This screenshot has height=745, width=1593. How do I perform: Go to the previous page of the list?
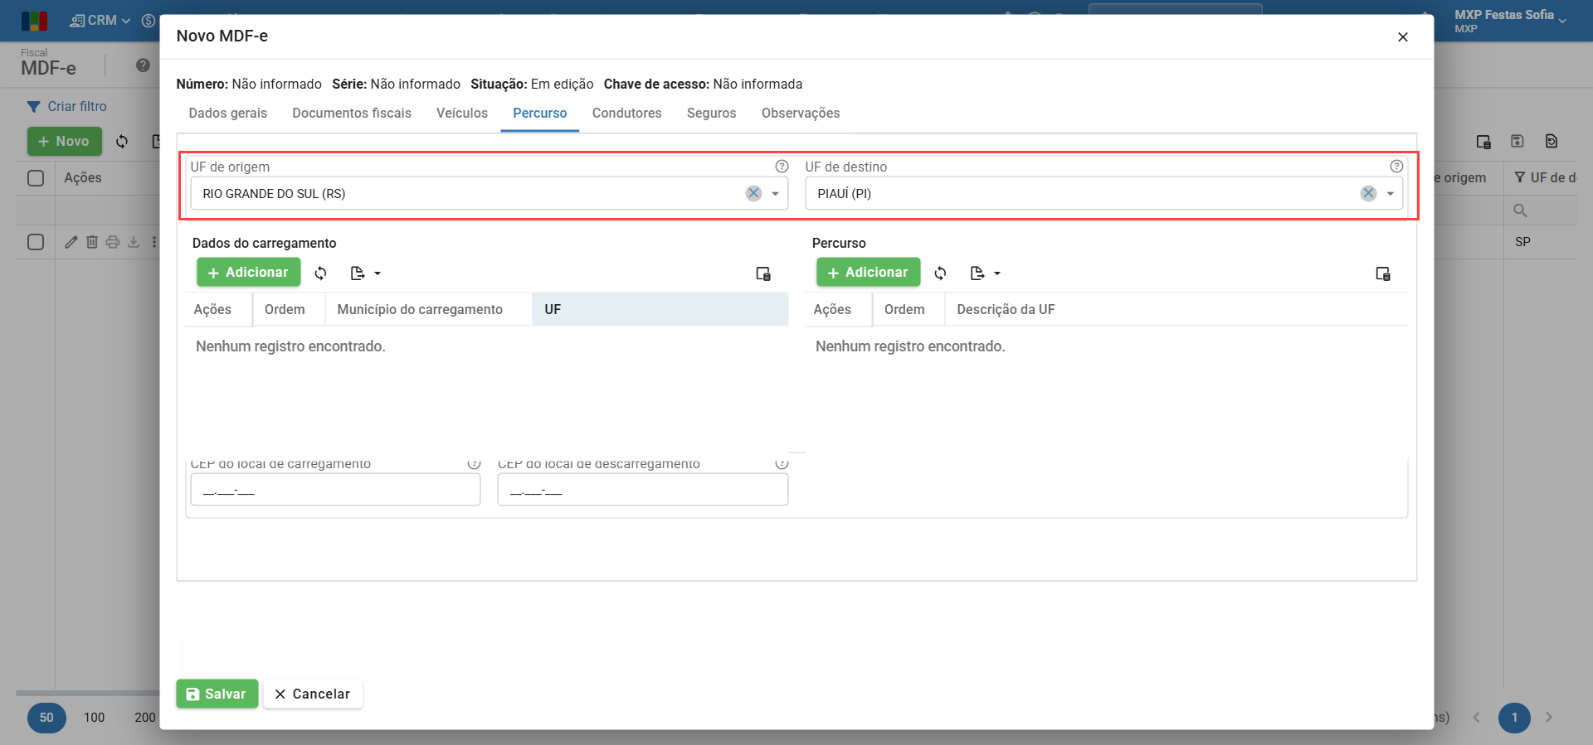coord(1477,718)
